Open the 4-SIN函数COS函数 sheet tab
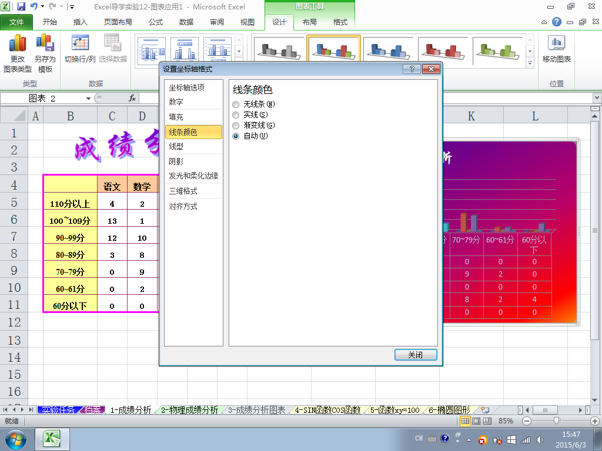The image size is (602, 451). click(x=327, y=410)
